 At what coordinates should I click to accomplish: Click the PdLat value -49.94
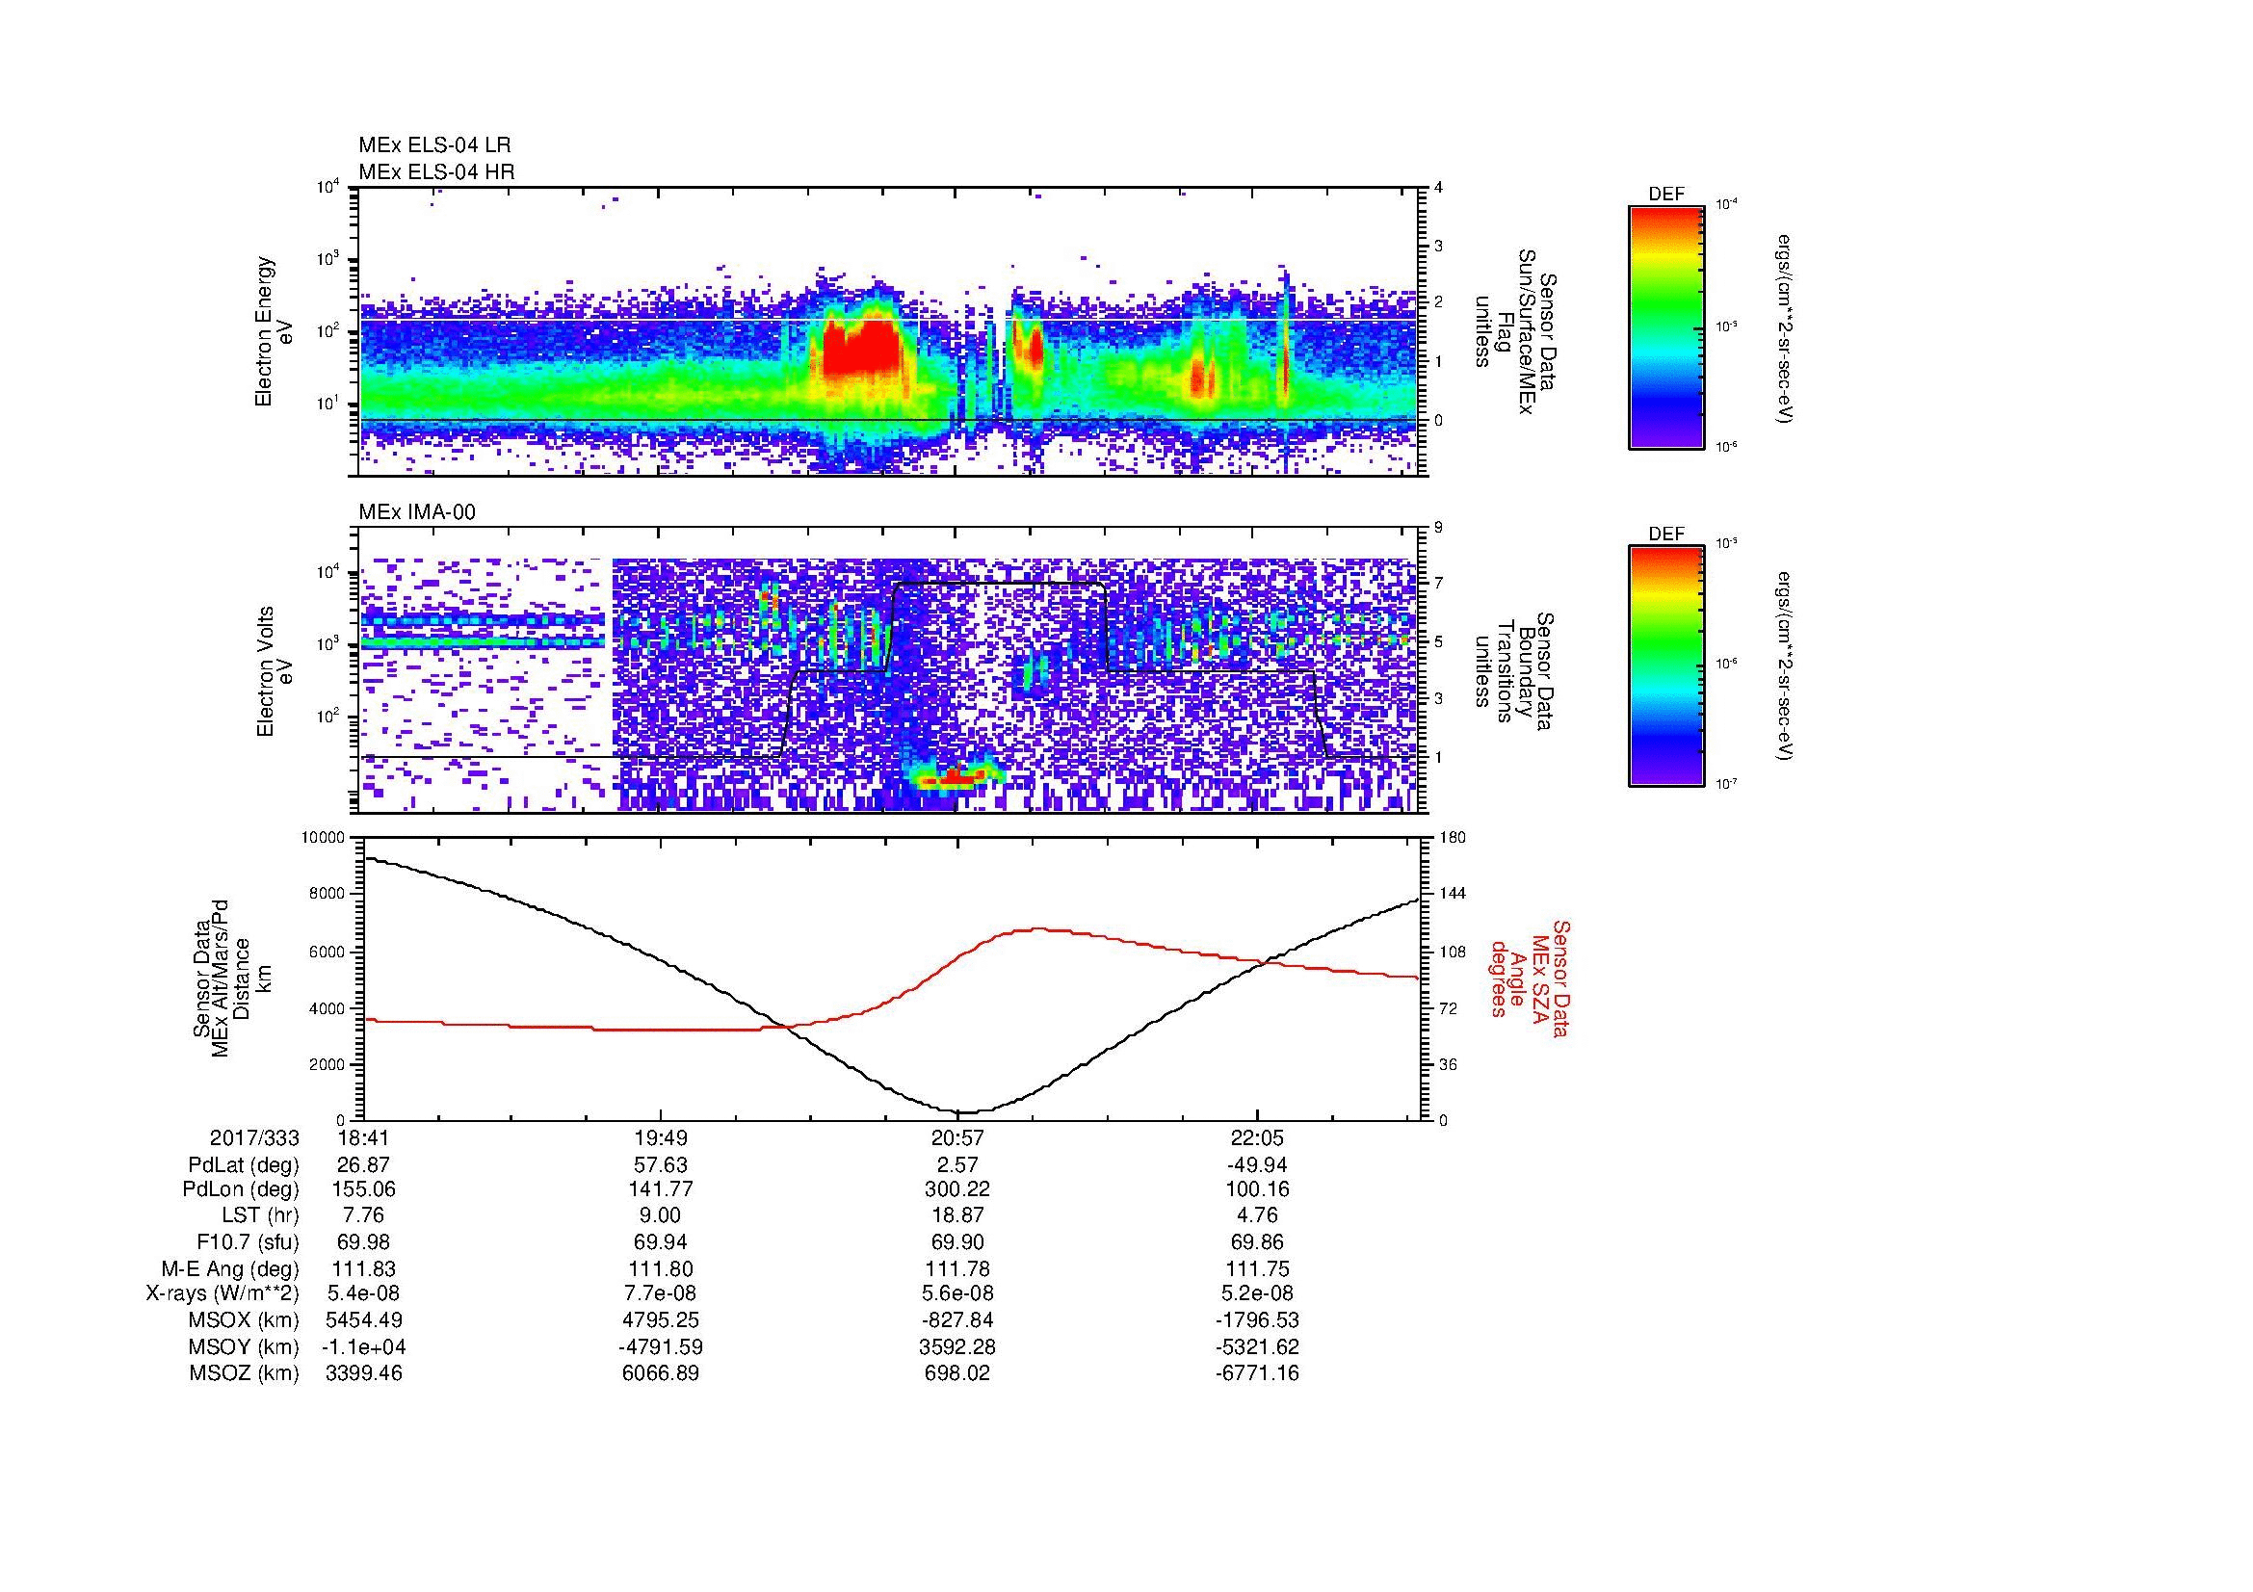point(1256,1165)
